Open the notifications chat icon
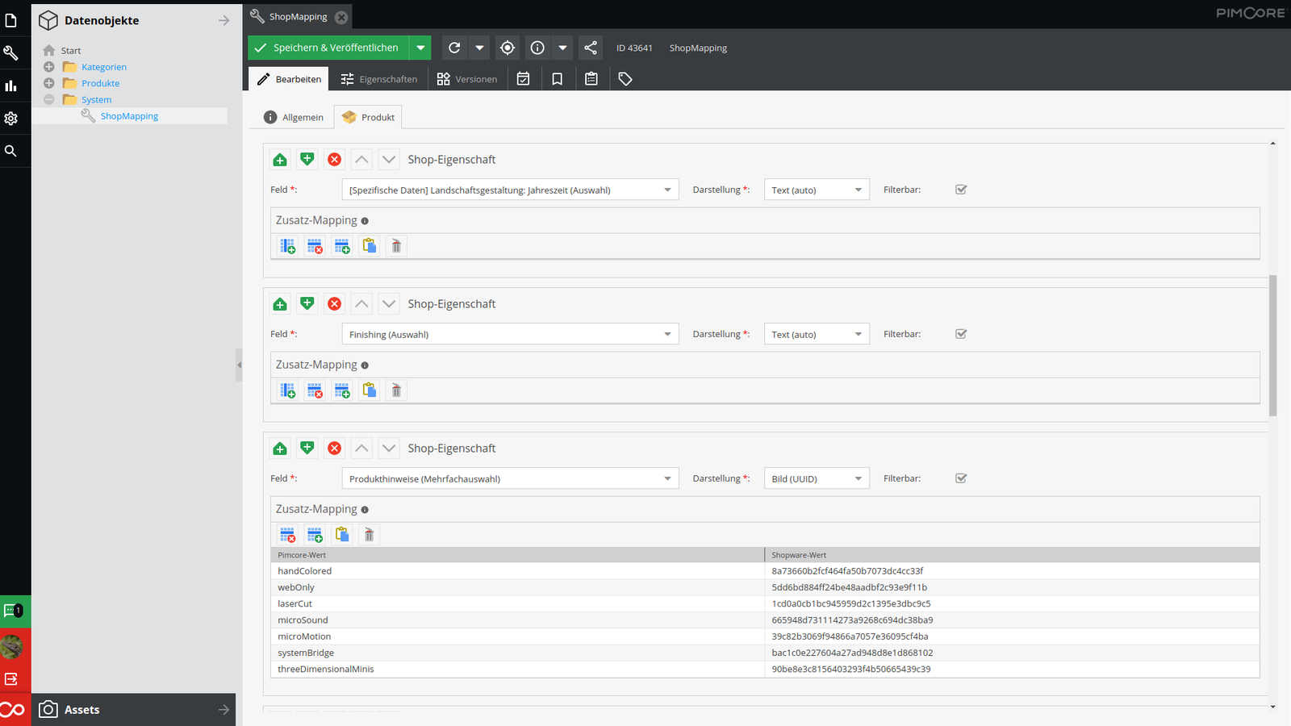The image size is (1291, 726). click(x=13, y=611)
